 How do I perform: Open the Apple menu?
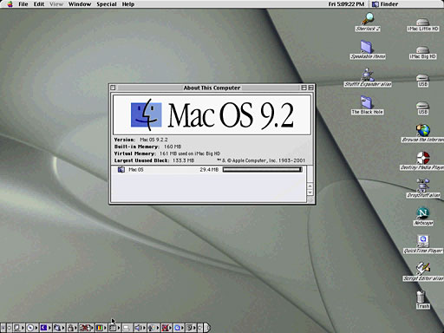10,4
